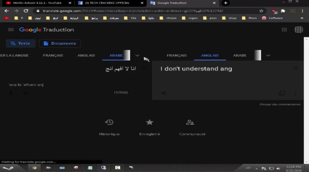The width and height of the screenshot is (309, 172).
Task: Open more options for the translation
Action: (295, 93)
